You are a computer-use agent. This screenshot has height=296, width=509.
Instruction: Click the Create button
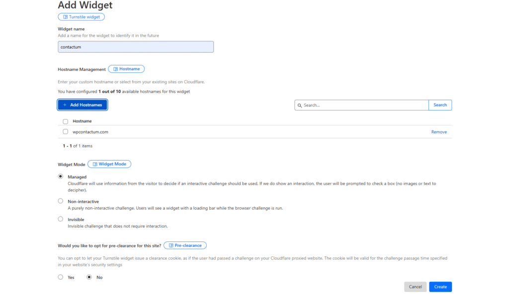click(x=440, y=287)
